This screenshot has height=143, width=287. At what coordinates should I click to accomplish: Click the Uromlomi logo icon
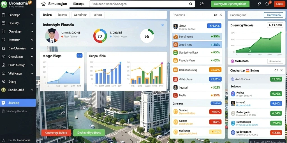4,4
